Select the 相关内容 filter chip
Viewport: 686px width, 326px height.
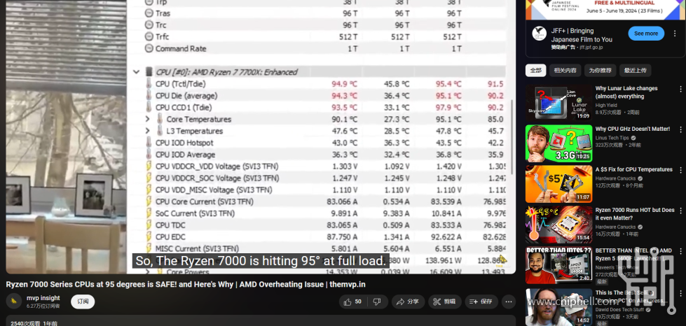(x=565, y=71)
